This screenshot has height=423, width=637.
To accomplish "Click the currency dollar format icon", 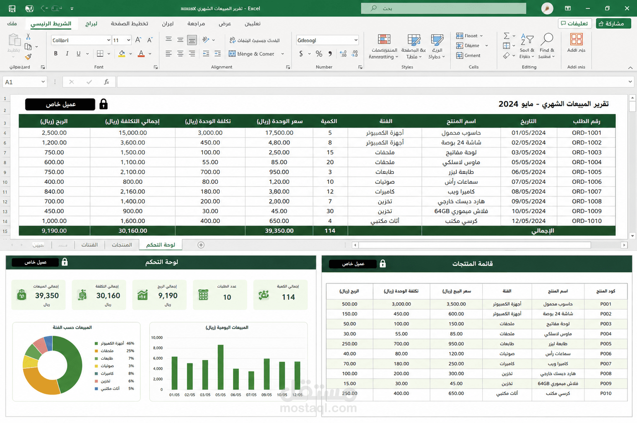I will pyautogui.click(x=301, y=54).
